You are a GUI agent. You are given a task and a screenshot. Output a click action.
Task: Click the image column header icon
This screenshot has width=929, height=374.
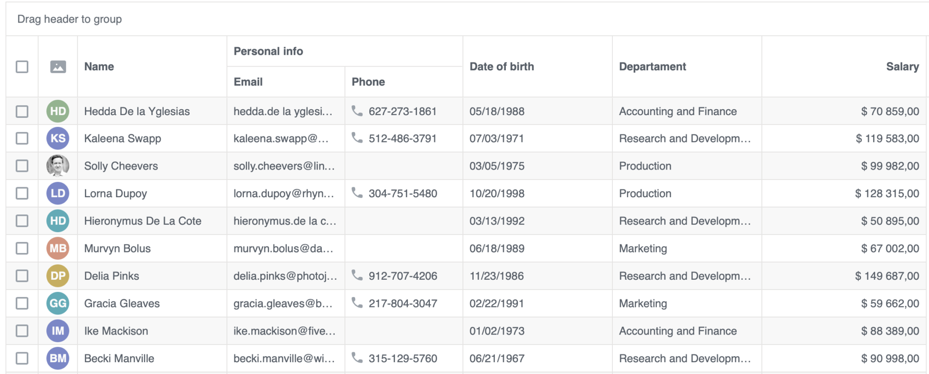(x=58, y=67)
